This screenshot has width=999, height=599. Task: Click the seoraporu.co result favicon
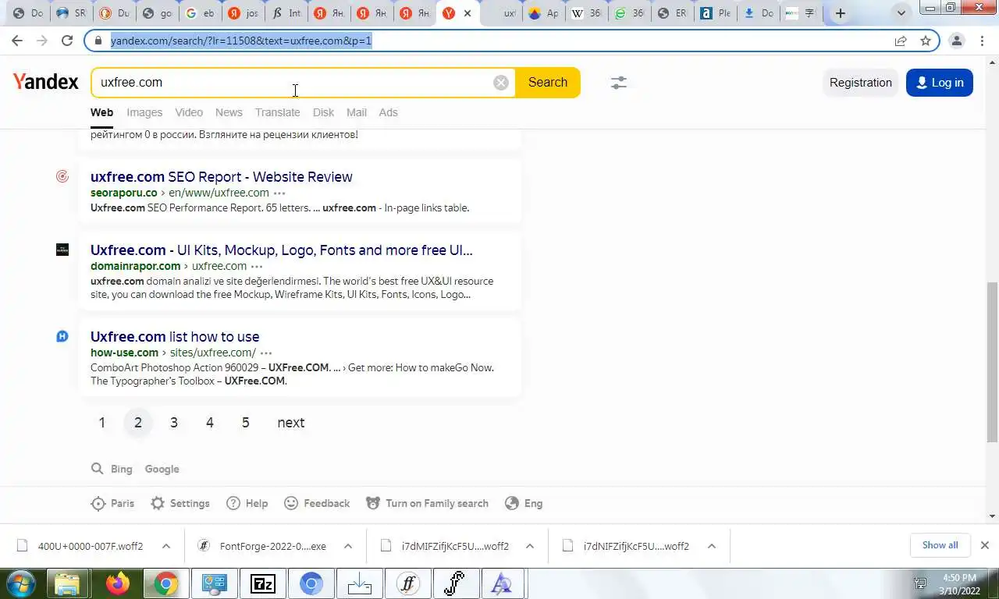pos(62,177)
